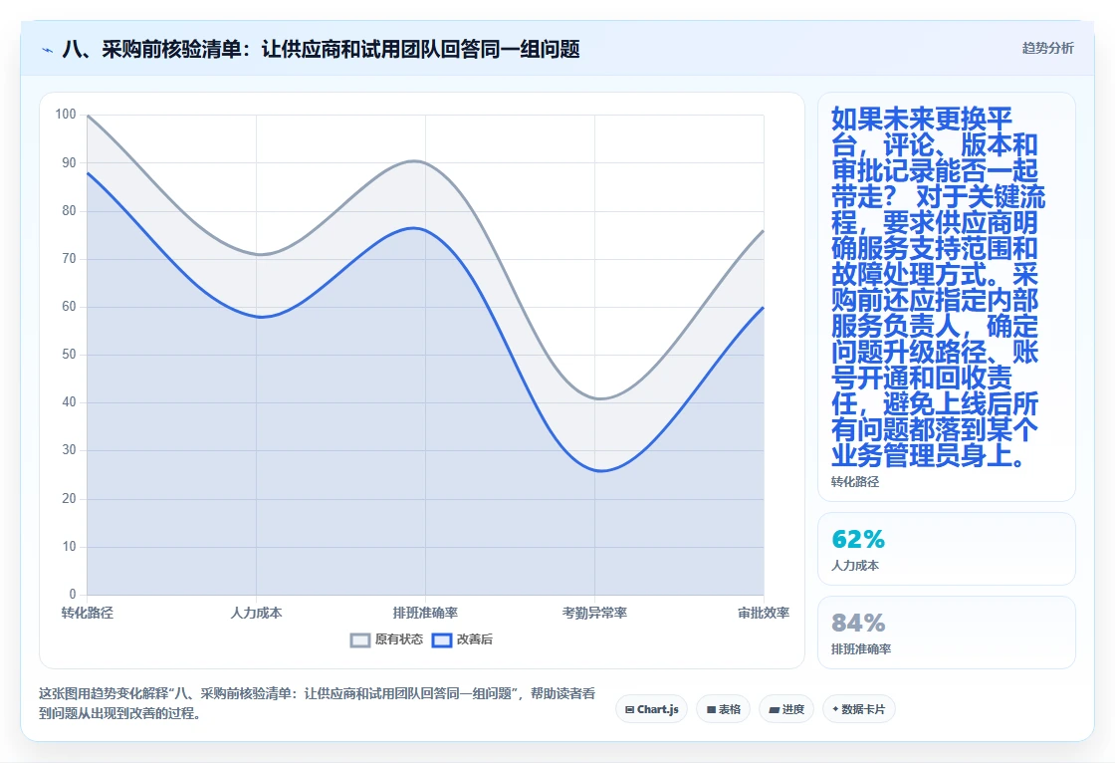Select the 进度 tag

coord(786,709)
